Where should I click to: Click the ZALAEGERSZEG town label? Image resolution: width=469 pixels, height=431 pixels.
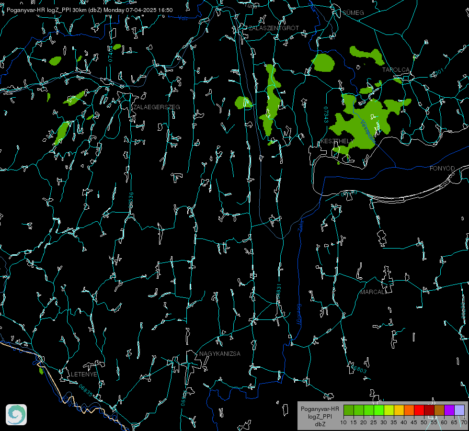157,107
